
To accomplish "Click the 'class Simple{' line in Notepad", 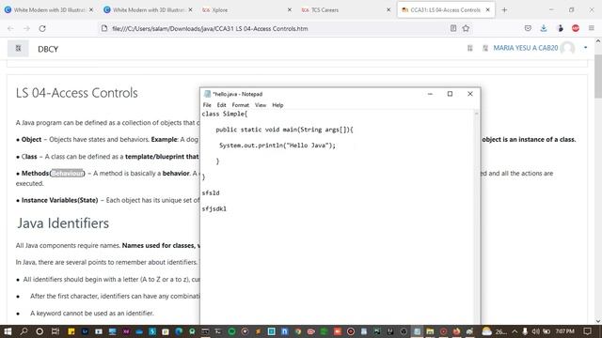I will click(x=225, y=114).
